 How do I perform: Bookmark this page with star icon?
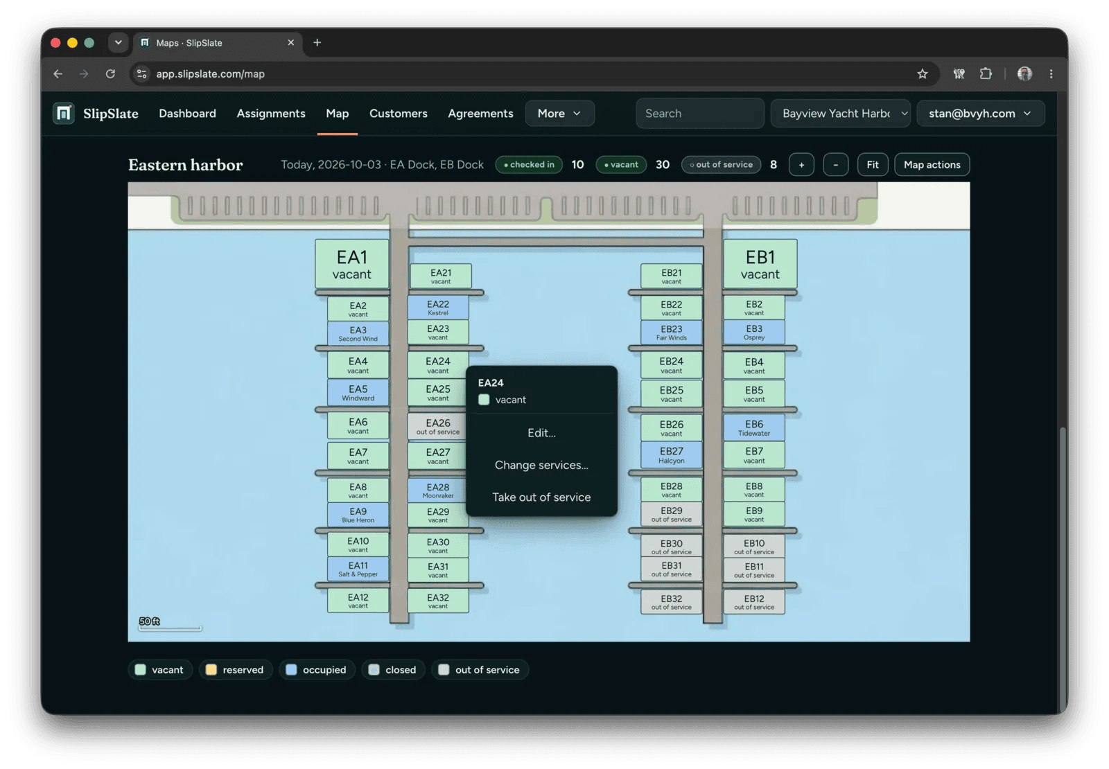click(922, 73)
